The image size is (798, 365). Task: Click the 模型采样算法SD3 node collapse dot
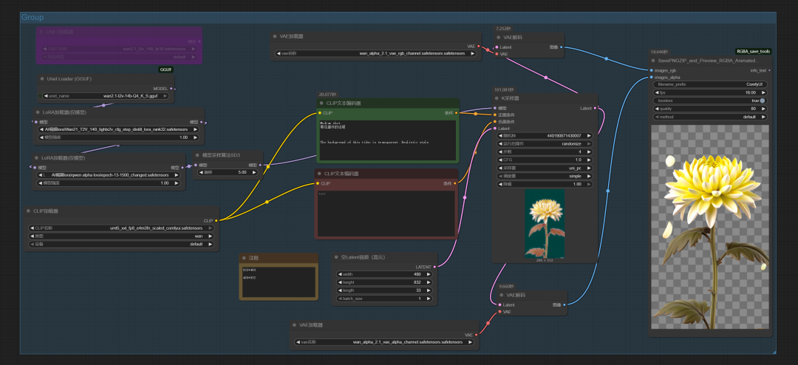(x=197, y=155)
